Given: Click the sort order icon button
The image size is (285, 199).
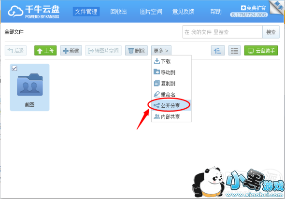Looking at the screenshot, I should (218, 51).
